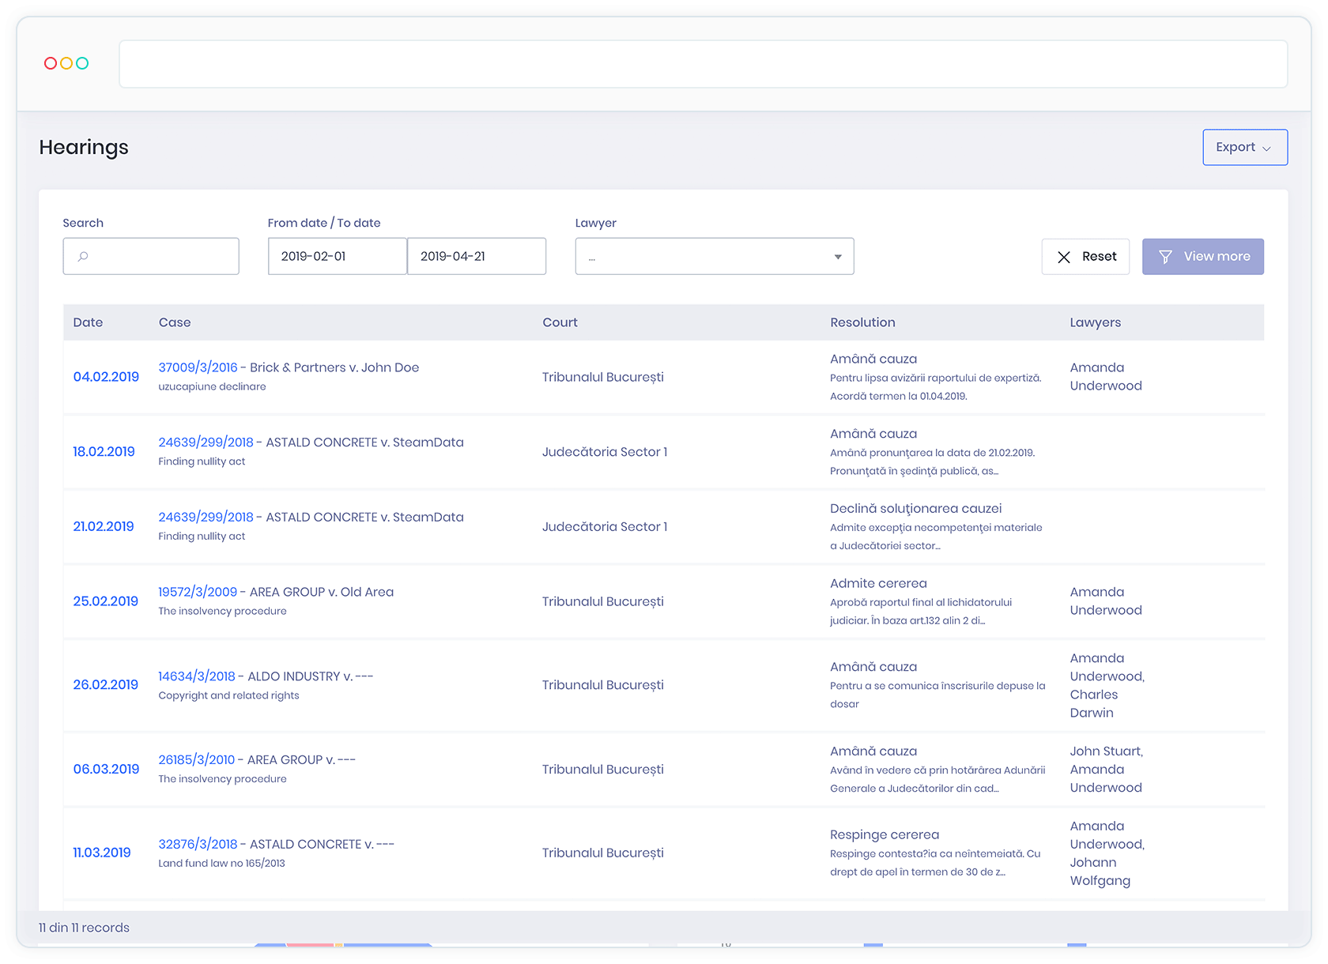Click the browser address bar
Viewport: 1328px width, 964px height.
704,64
